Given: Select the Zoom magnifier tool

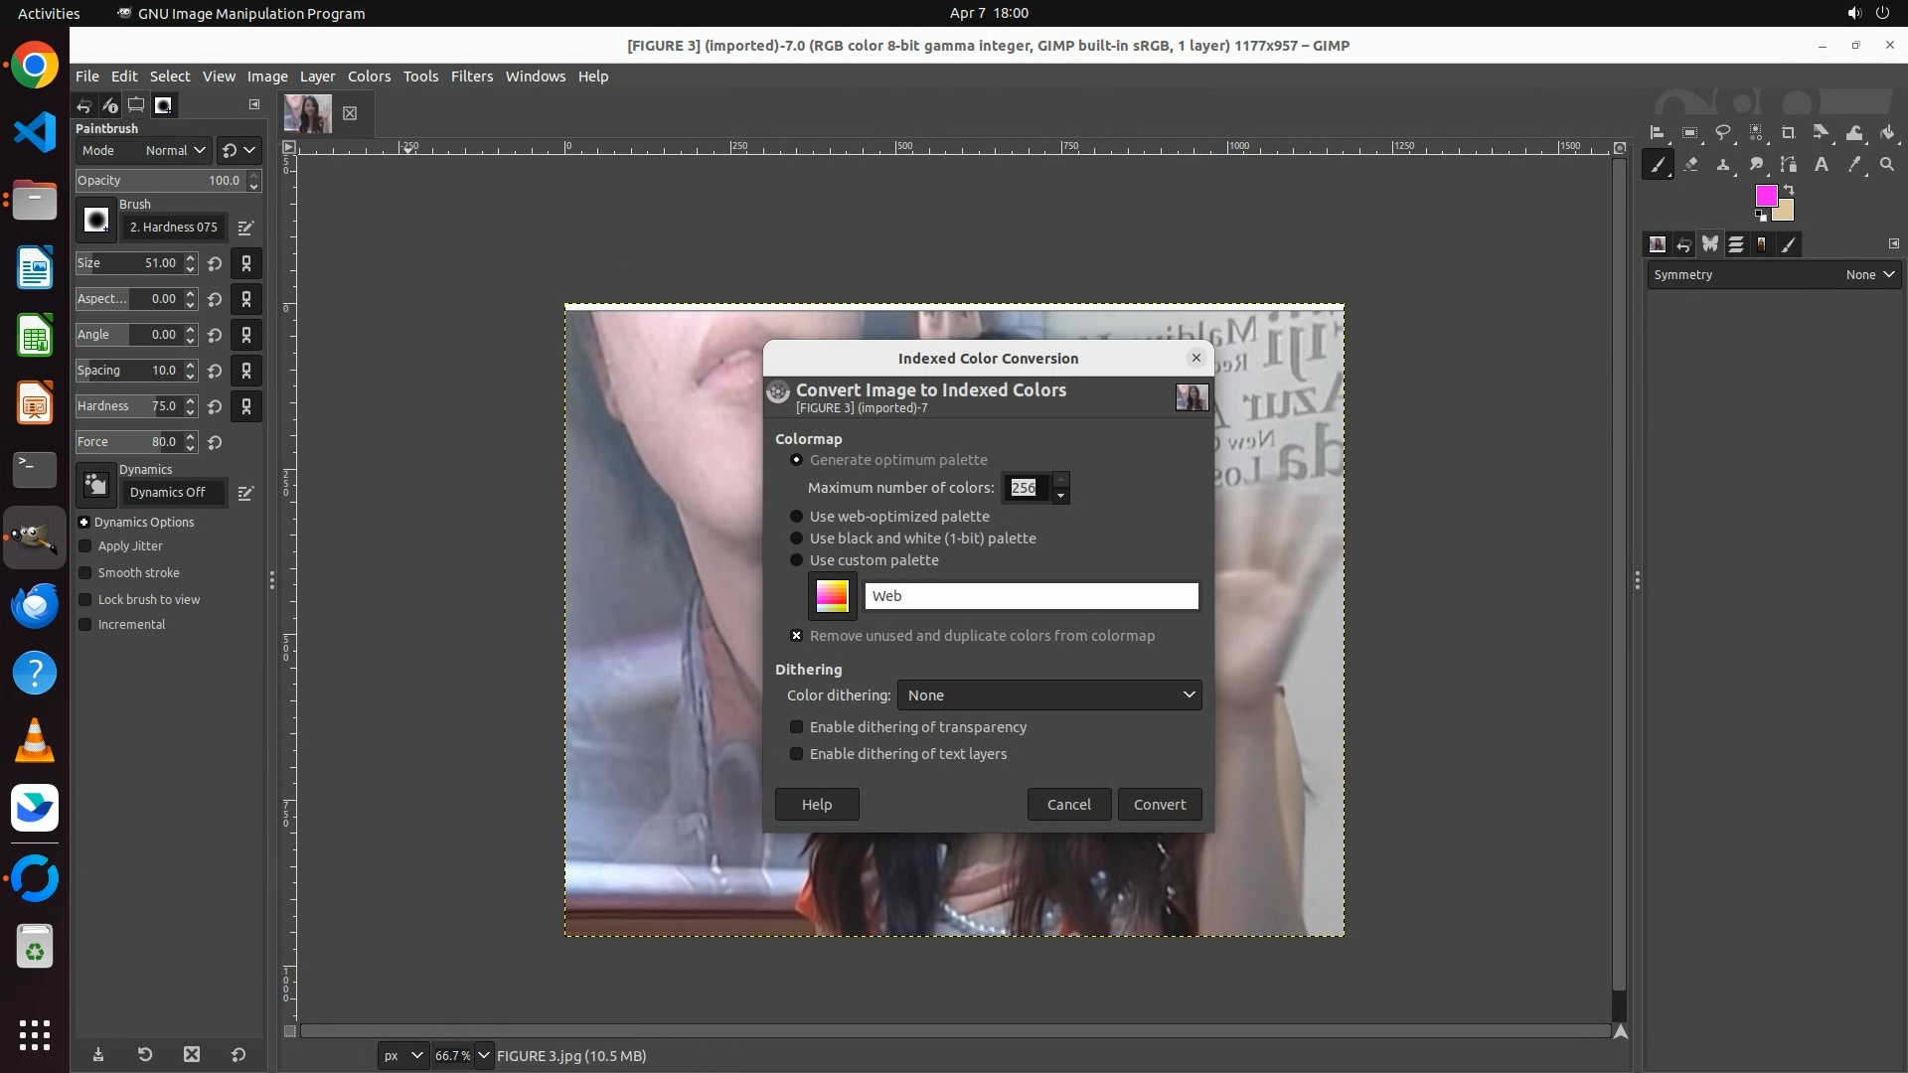Looking at the screenshot, I should coord(1887,165).
